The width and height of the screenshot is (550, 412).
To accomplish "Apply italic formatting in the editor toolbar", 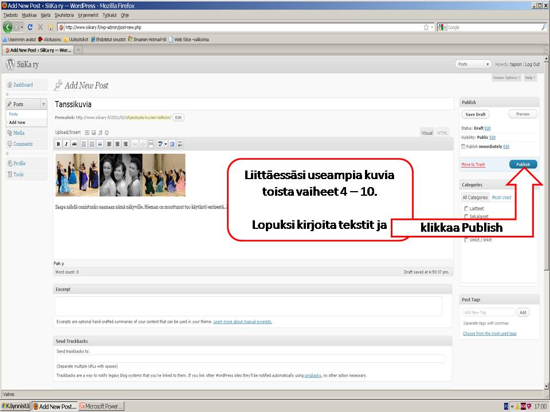I will 66,144.
